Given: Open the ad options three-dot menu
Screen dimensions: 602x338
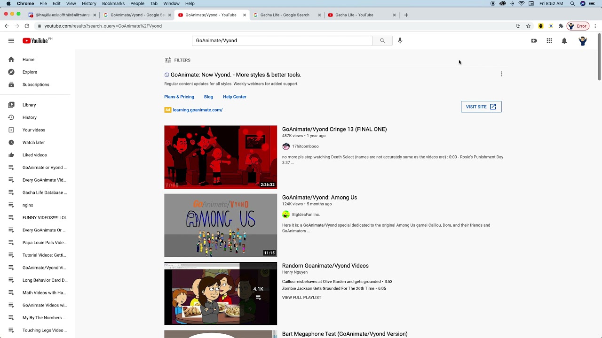Looking at the screenshot, I should coord(501,74).
